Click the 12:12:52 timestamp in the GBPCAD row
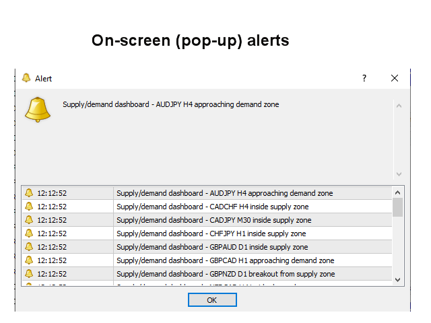 point(52,260)
